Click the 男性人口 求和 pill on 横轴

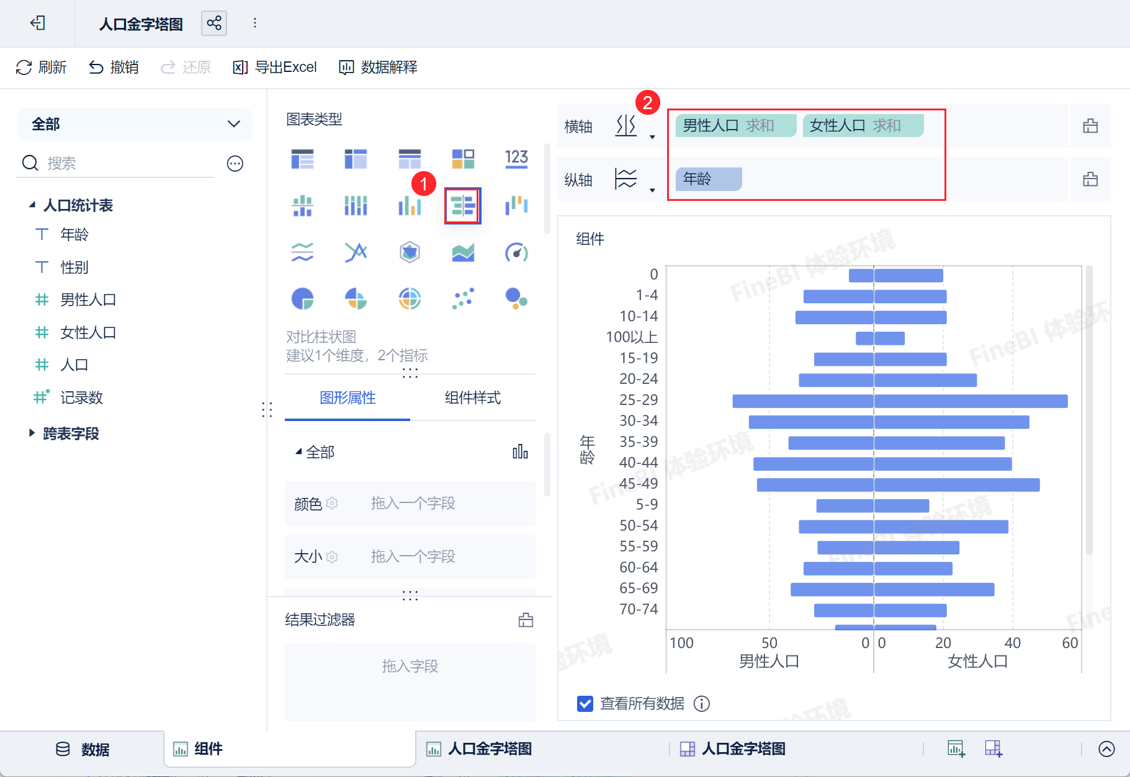[736, 126]
